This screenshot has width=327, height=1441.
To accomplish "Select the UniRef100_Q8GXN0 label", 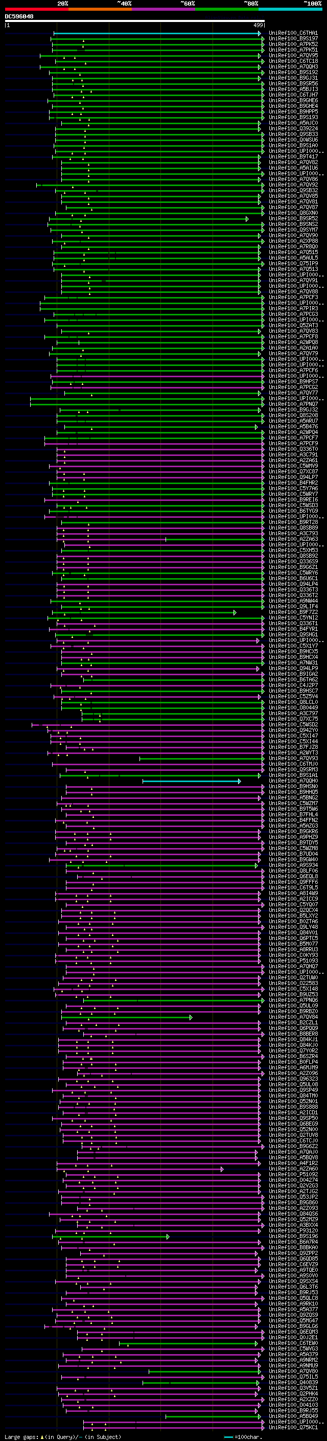I will click(293, 213).
